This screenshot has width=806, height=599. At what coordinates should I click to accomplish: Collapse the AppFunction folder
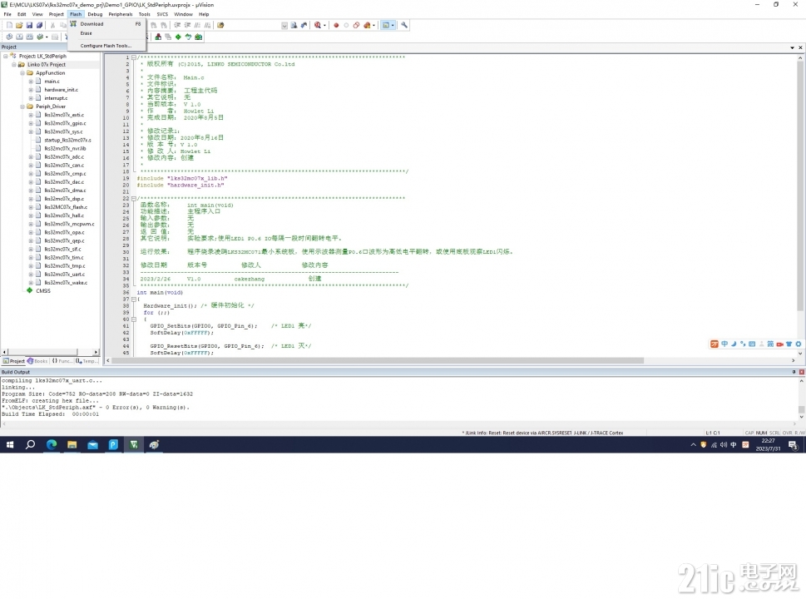pos(22,73)
